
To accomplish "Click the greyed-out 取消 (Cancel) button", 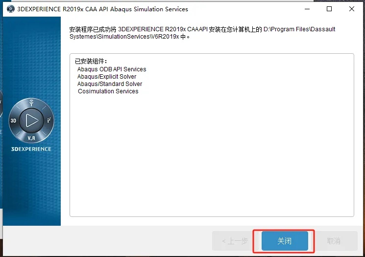I will point(334,241).
